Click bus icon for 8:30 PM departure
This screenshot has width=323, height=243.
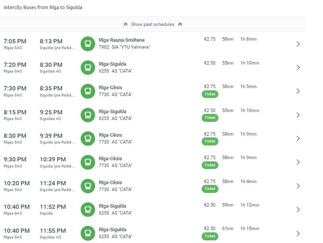pos(88,138)
